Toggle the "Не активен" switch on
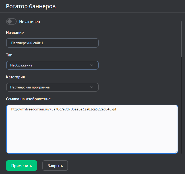 click(11, 21)
